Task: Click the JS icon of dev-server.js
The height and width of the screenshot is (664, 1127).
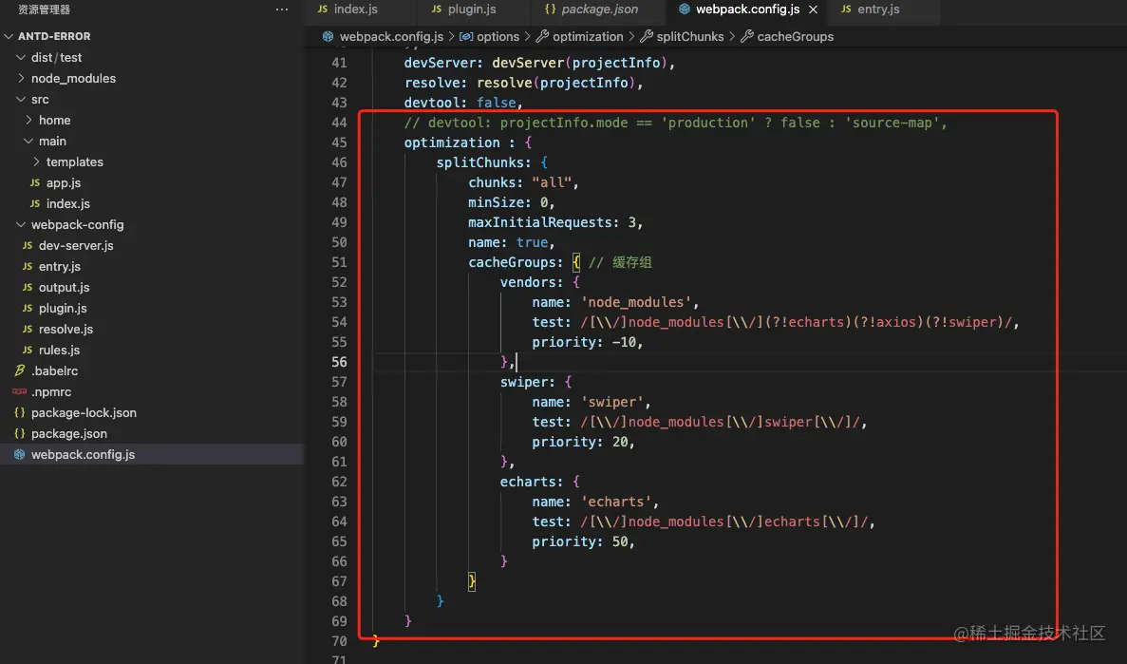Action: [x=28, y=245]
